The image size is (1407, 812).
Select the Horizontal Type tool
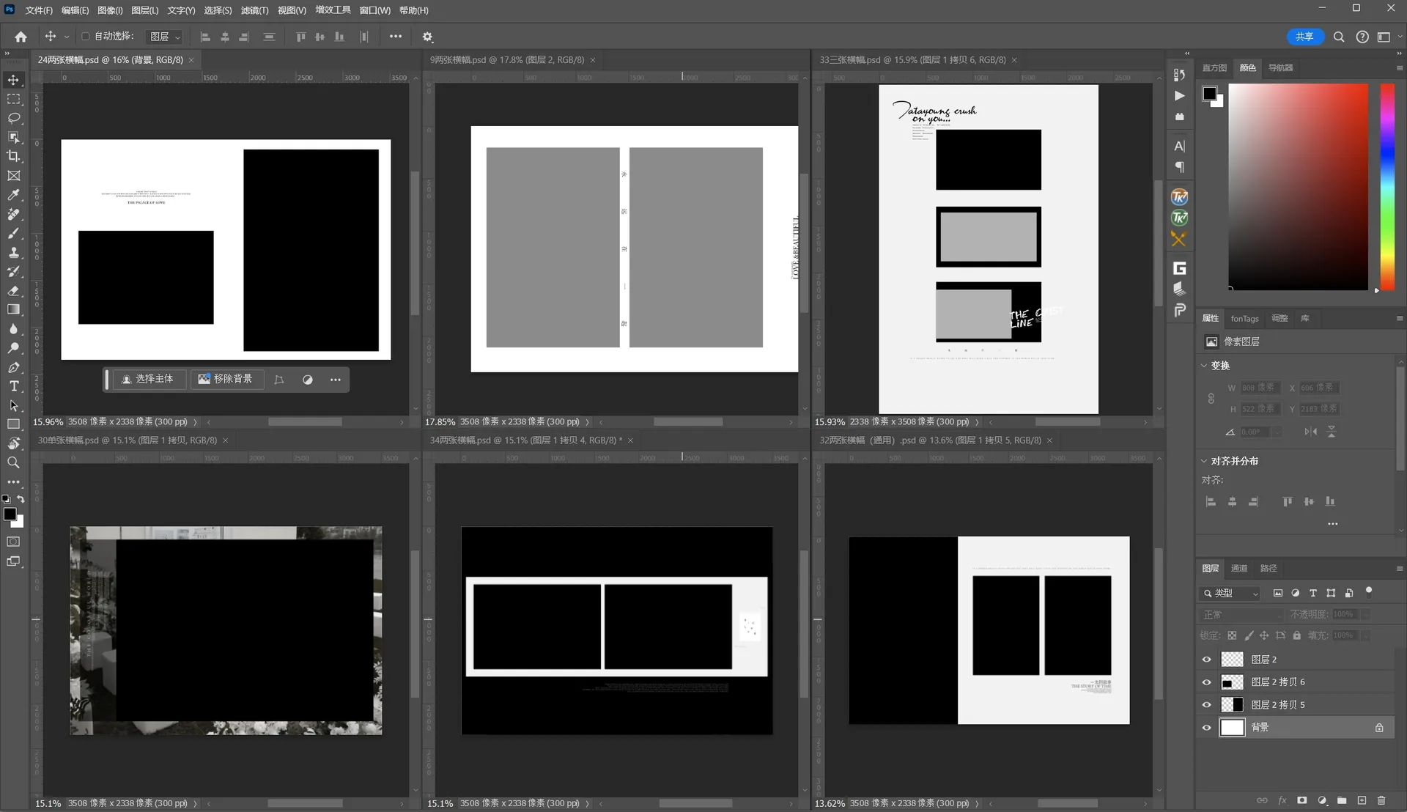(x=13, y=386)
